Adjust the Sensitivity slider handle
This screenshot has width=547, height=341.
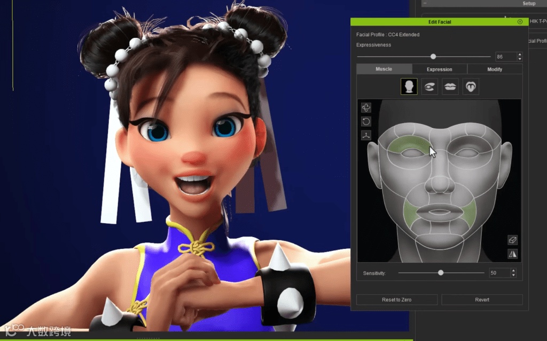pyautogui.click(x=441, y=273)
